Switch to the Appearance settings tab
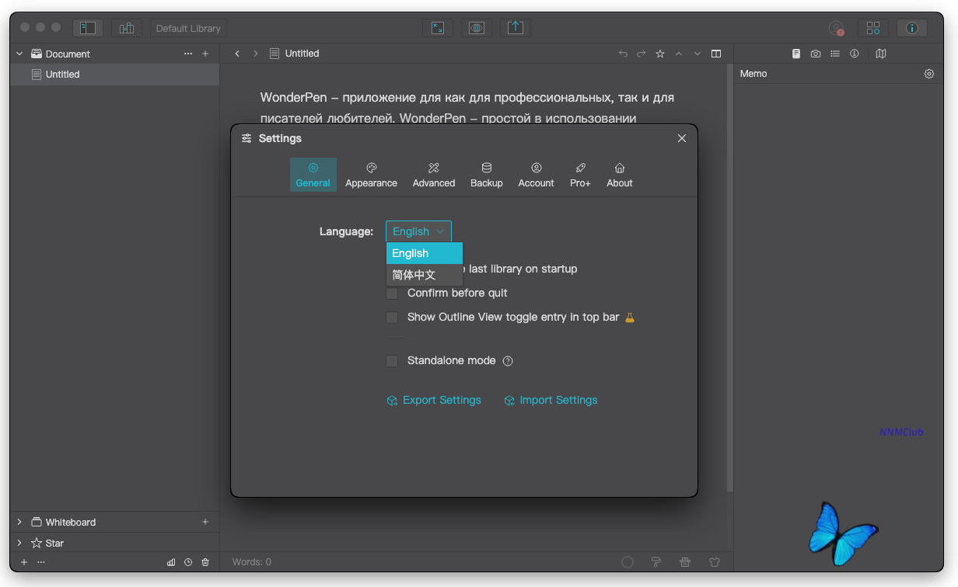958x587 pixels. 371,175
